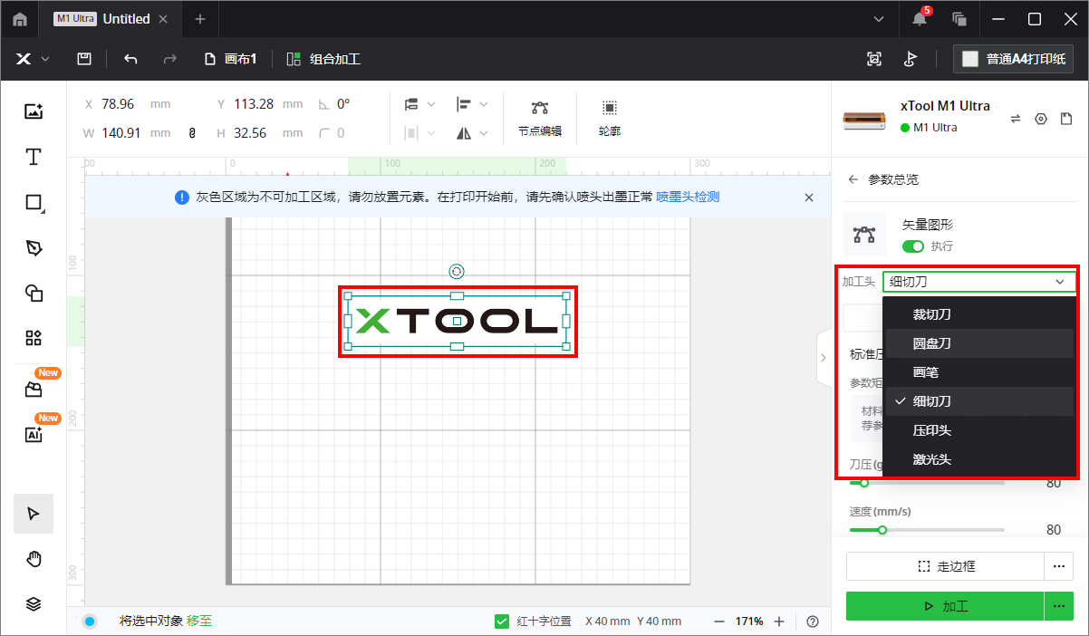Click the camera frame capture icon
Viewport: 1089px width, 636px height.
point(874,59)
